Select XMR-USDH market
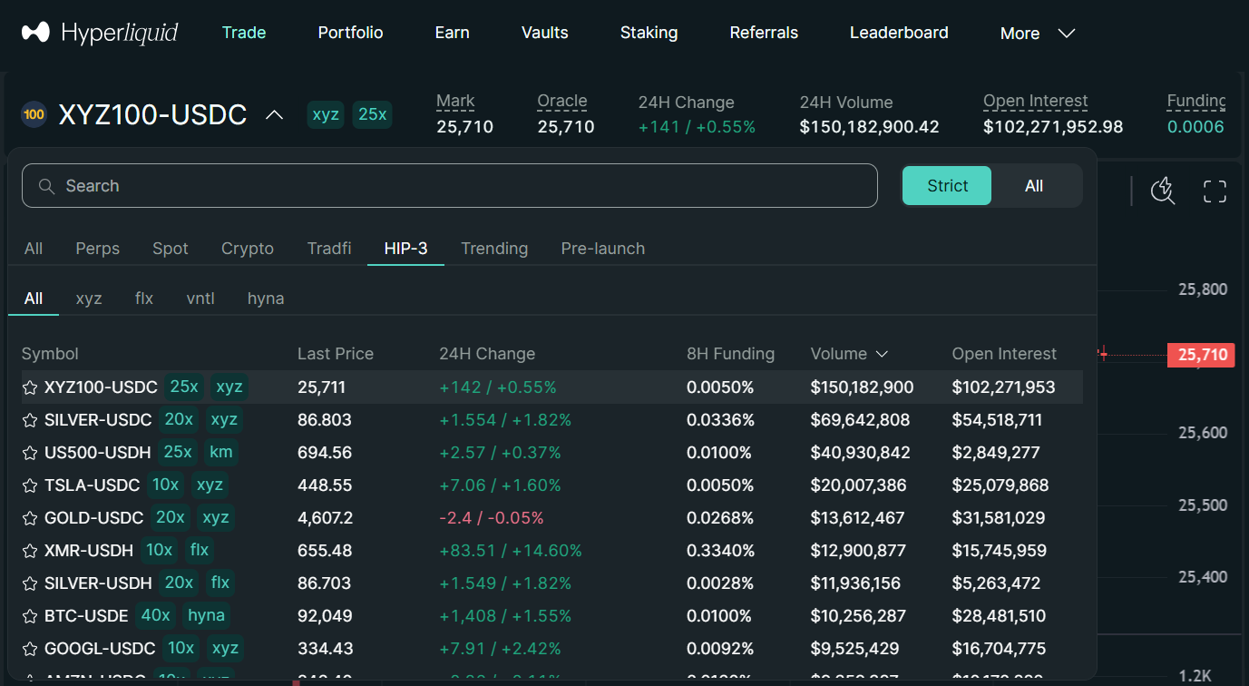1249x686 pixels. tap(551, 551)
